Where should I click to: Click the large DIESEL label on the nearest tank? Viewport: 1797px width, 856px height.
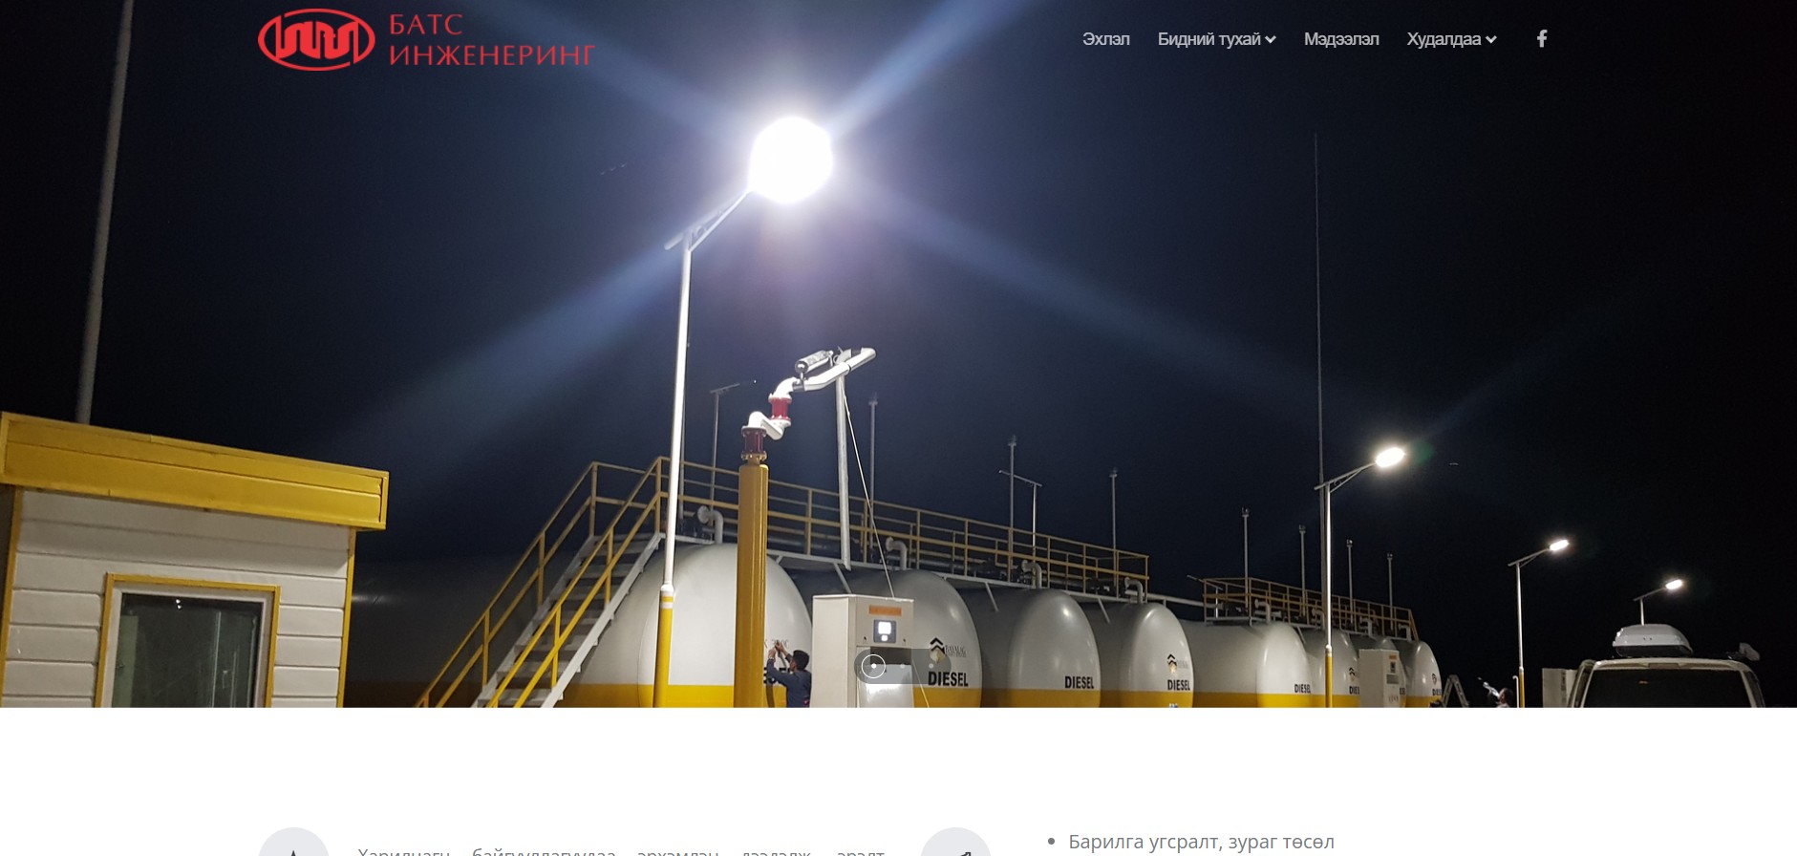[x=948, y=678]
